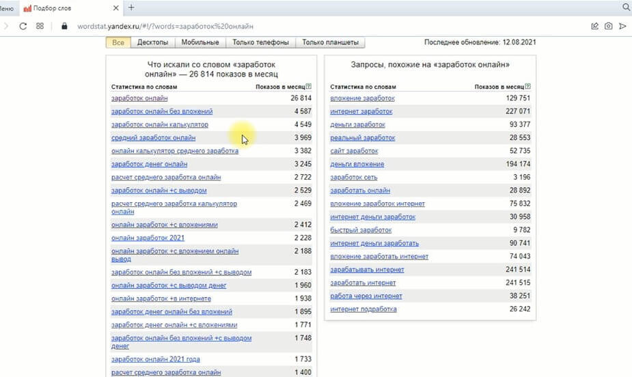Open the заработок онлайн без вложений link
The width and height of the screenshot is (632, 377).
click(162, 111)
